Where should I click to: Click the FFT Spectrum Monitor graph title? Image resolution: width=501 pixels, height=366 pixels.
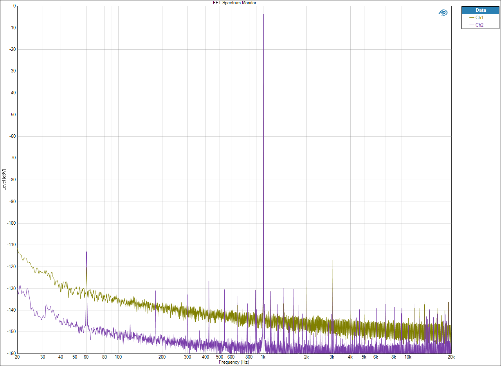pos(234,3)
